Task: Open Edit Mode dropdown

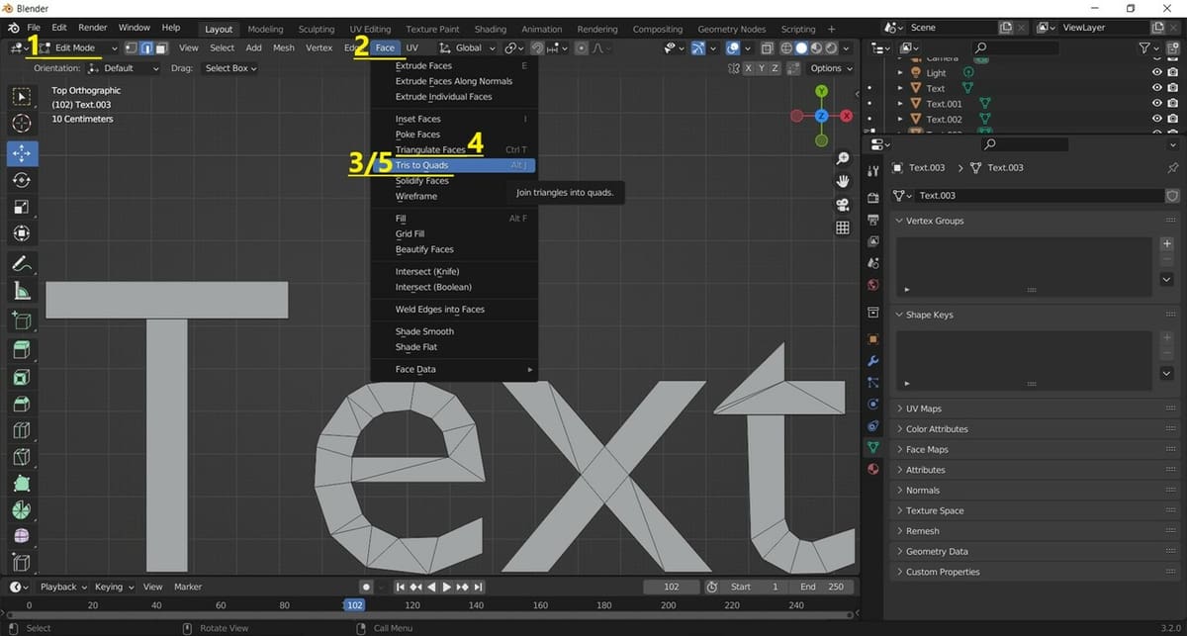Action: [x=79, y=47]
